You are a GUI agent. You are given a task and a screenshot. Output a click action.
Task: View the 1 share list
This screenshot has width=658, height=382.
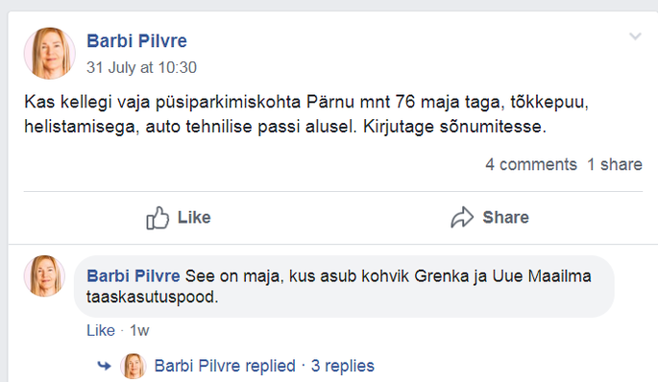coord(615,164)
